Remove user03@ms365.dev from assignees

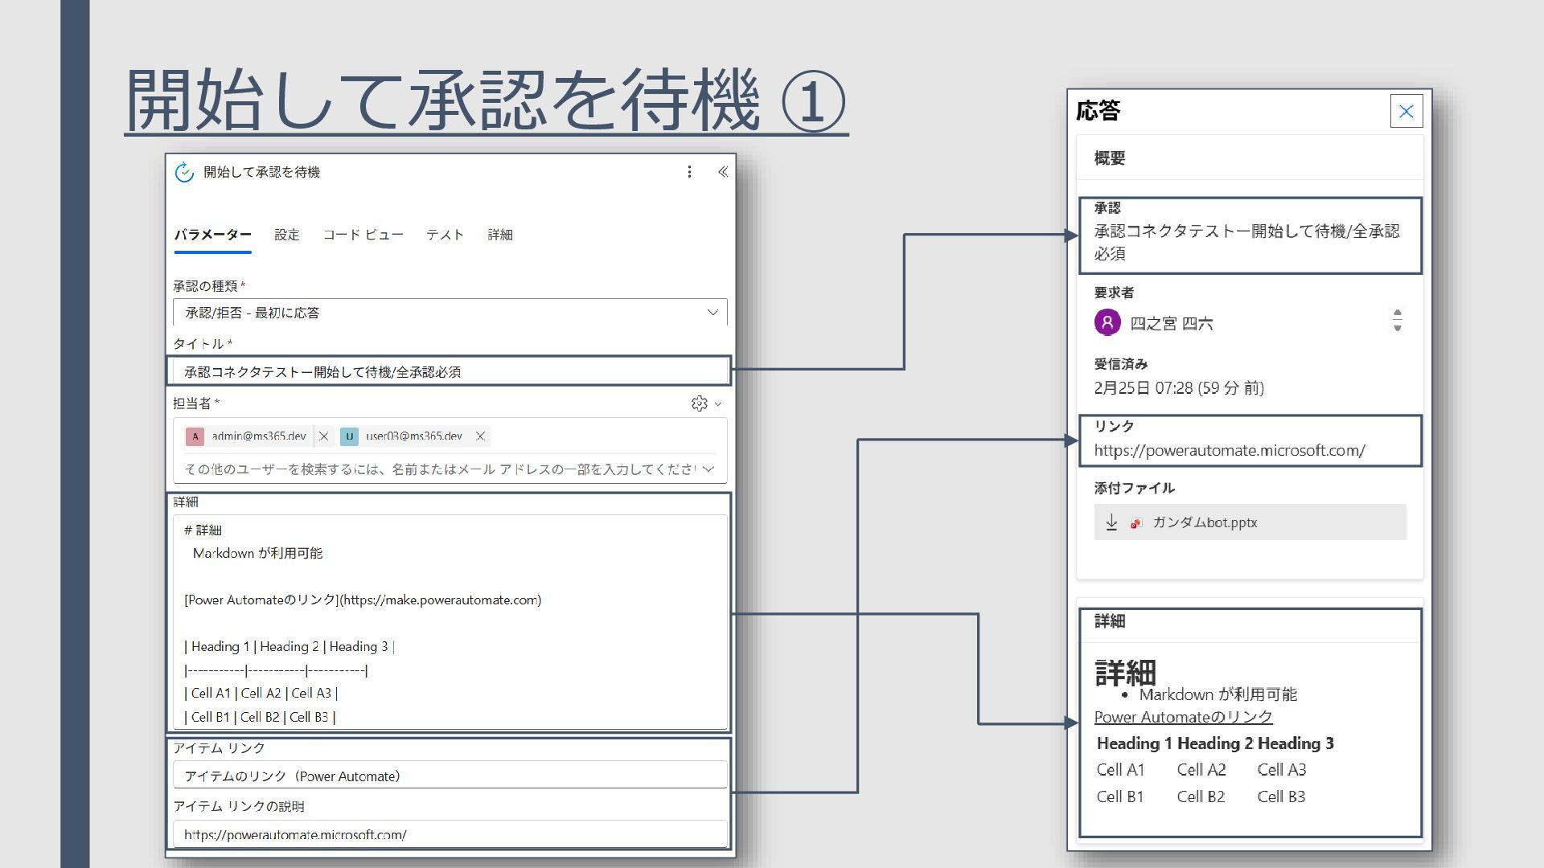pyautogui.click(x=480, y=436)
